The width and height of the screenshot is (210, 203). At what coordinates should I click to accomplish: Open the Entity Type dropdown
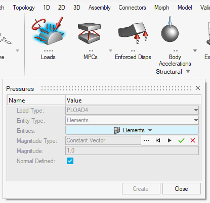click(196, 120)
